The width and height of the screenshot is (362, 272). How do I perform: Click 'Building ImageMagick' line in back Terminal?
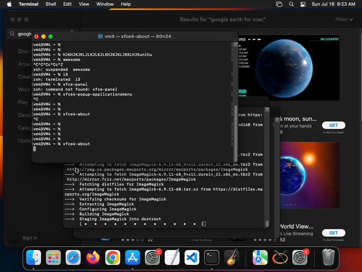[x=97, y=214]
